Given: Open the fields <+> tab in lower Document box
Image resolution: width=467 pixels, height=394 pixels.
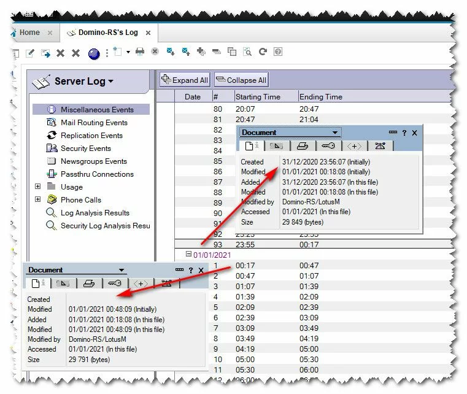Looking at the screenshot, I should [x=141, y=283].
